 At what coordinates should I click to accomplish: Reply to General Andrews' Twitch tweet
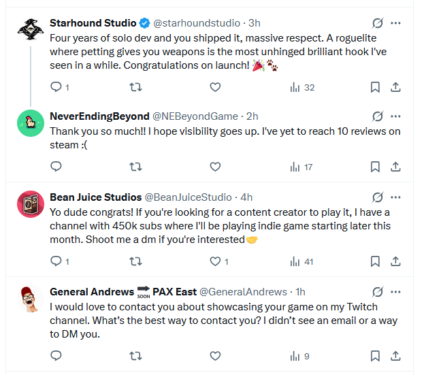[x=56, y=355]
